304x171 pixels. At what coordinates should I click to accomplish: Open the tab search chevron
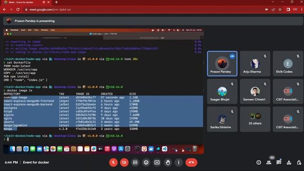273,2
